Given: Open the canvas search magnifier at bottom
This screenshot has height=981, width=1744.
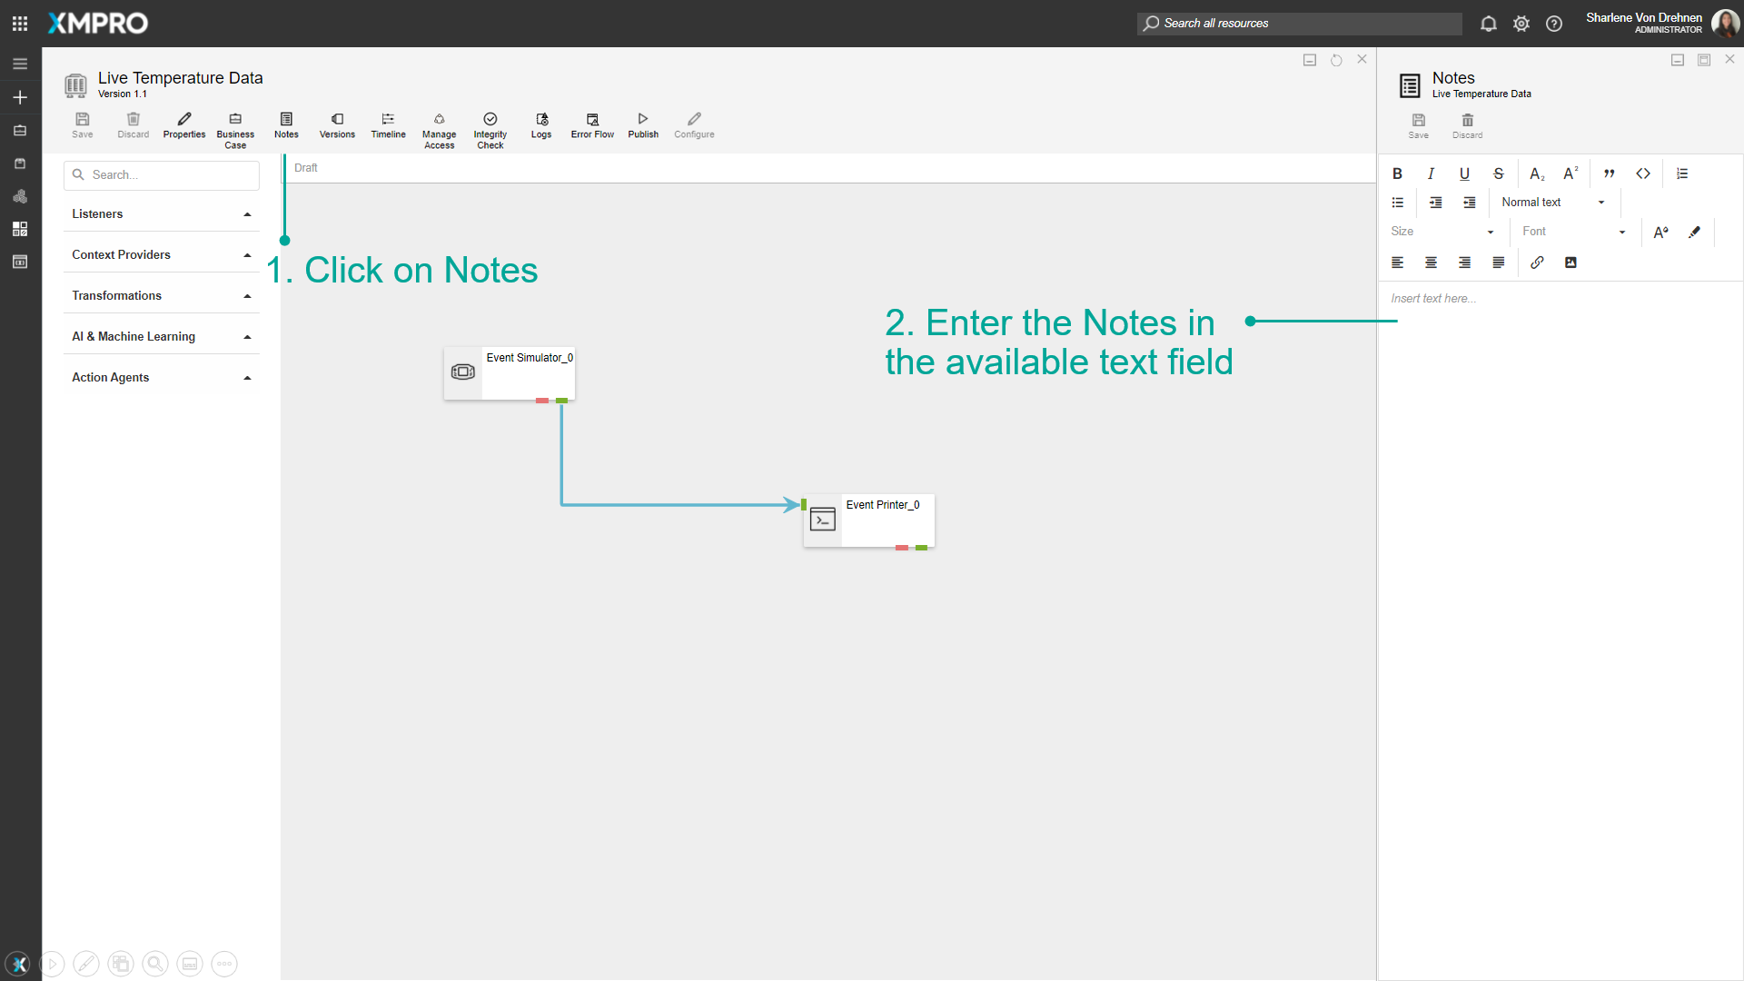Looking at the screenshot, I should coord(154,964).
